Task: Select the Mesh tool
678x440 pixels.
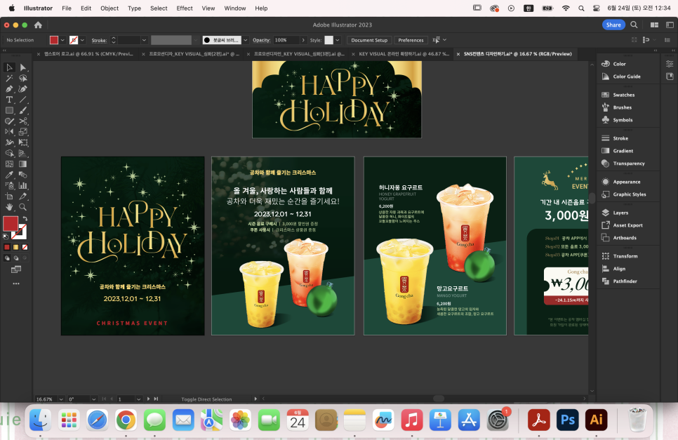Action: click(x=9, y=164)
